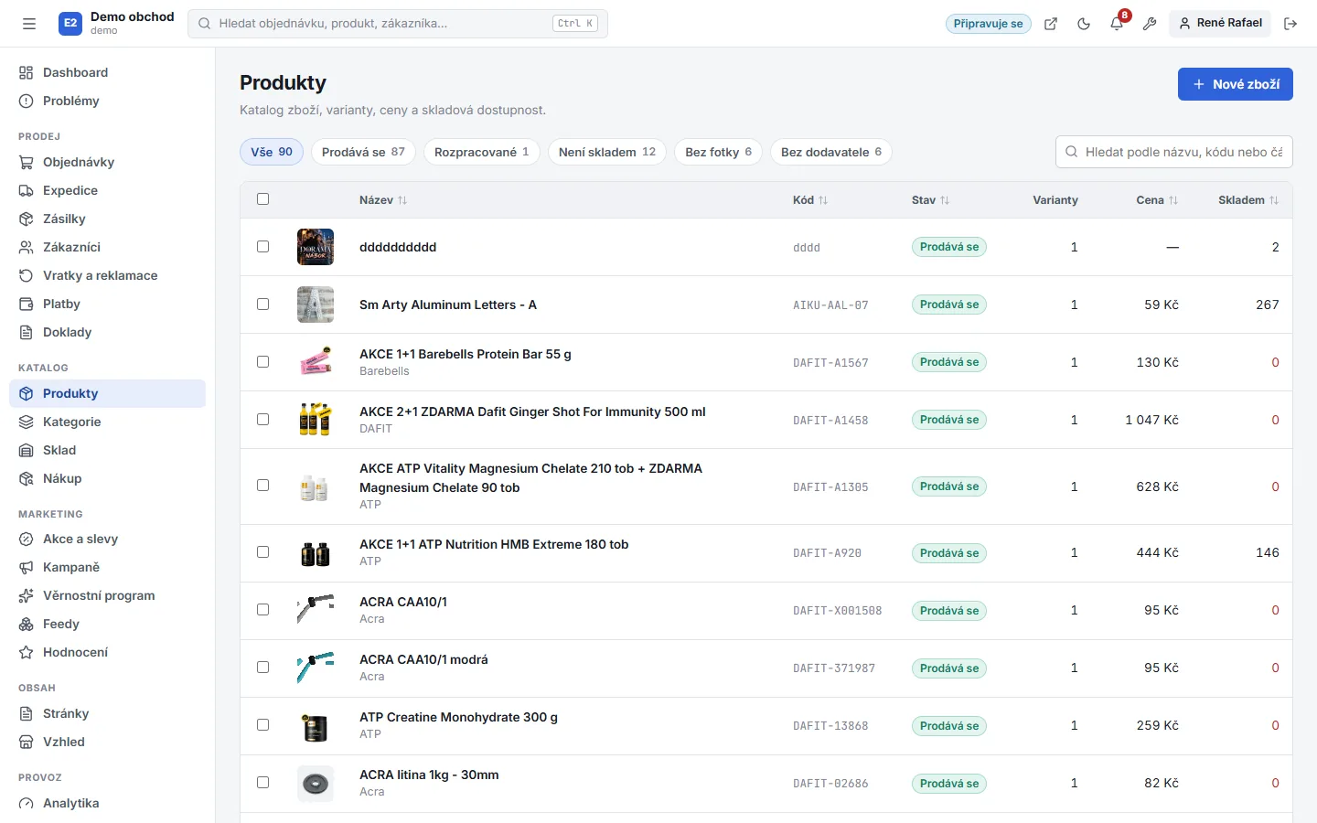Click the logout icon
The image size is (1317, 823).
pyautogui.click(x=1290, y=24)
